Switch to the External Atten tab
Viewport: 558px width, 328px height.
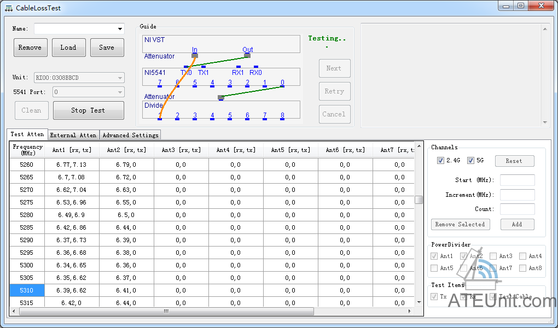coord(73,135)
